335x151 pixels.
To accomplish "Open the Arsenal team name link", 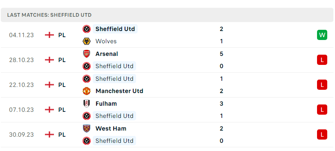I will pos(107,54).
